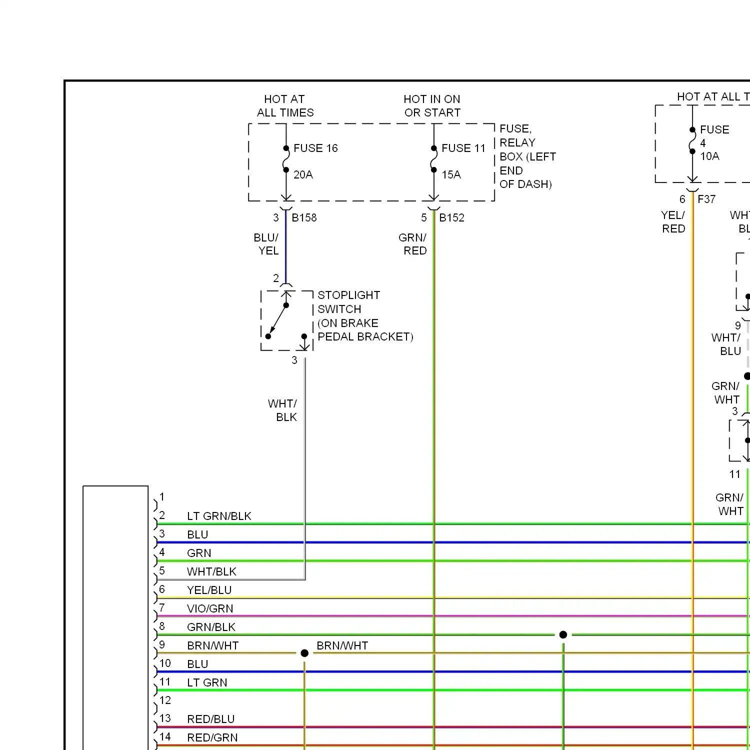The image size is (750, 750).
Task: Click the WHT/BLU wire label
Action: 726,344
